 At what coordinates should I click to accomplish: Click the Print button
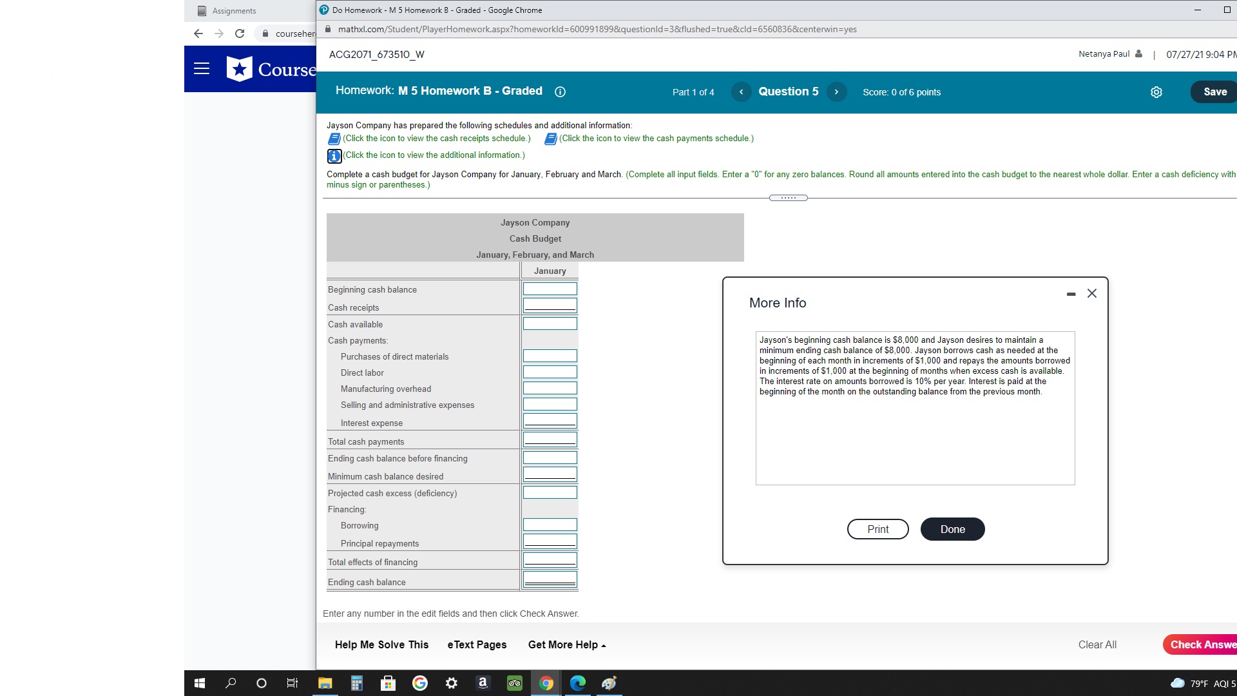[877, 529]
